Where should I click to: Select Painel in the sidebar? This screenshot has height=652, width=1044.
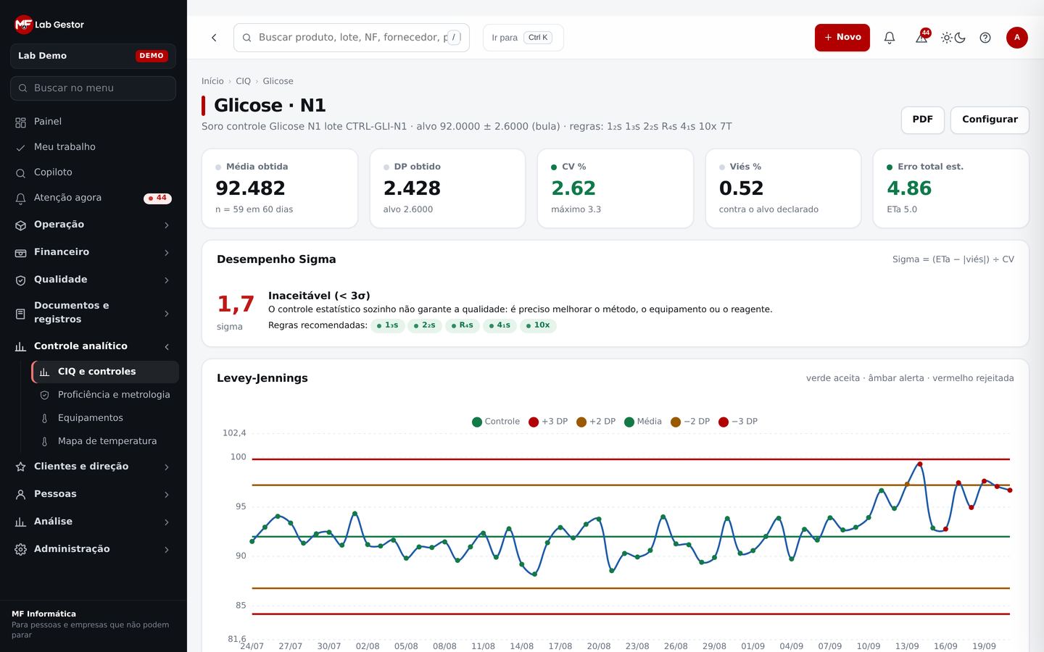pyautogui.click(x=93, y=122)
